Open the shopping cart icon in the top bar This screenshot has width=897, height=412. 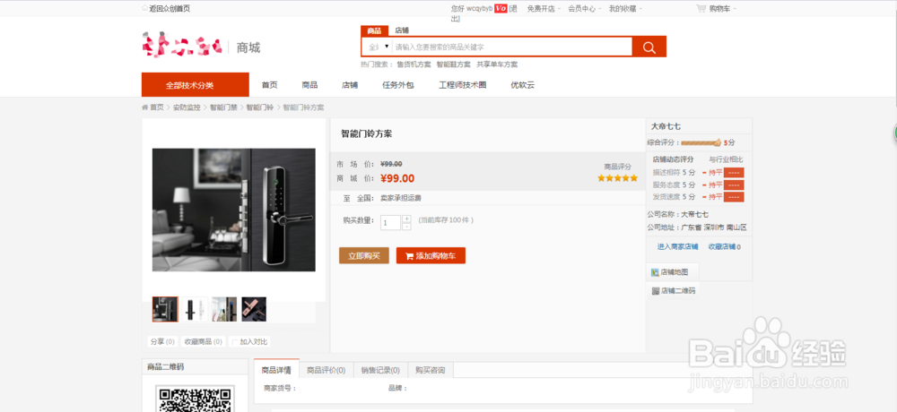pyautogui.click(x=701, y=8)
